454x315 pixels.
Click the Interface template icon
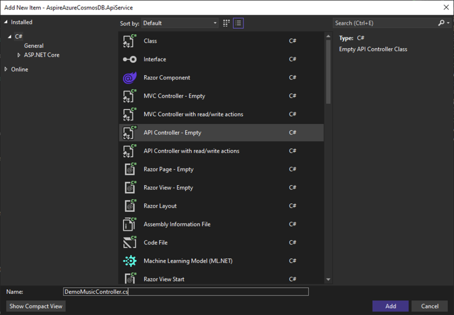point(129,59)
